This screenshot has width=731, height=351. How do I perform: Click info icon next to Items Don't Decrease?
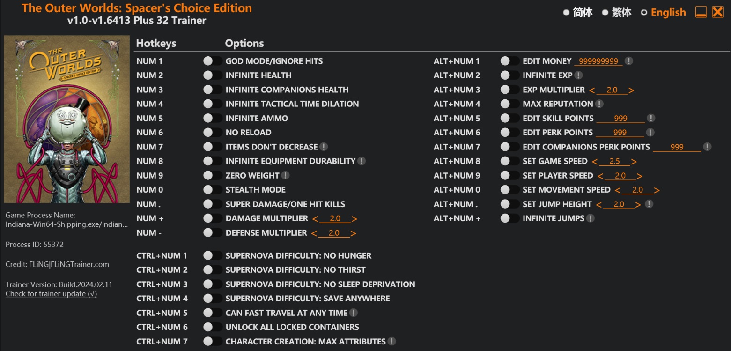(324, 147)
